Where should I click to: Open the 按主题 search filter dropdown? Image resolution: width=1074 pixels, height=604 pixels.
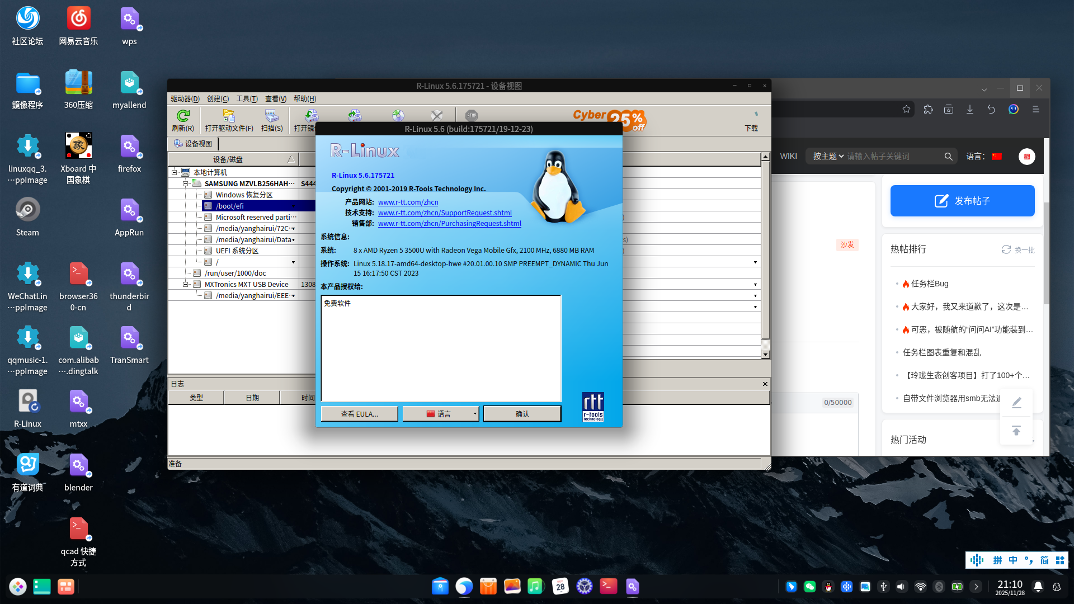point(828,157)
